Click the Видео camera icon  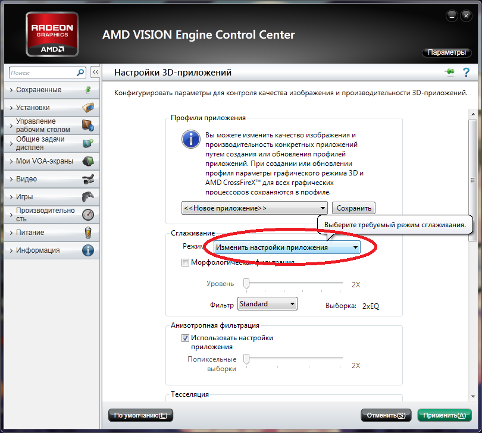pyautogui.click(x=88, y=179)
